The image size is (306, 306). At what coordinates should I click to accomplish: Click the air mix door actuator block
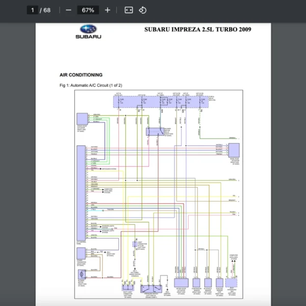(181, 283)
